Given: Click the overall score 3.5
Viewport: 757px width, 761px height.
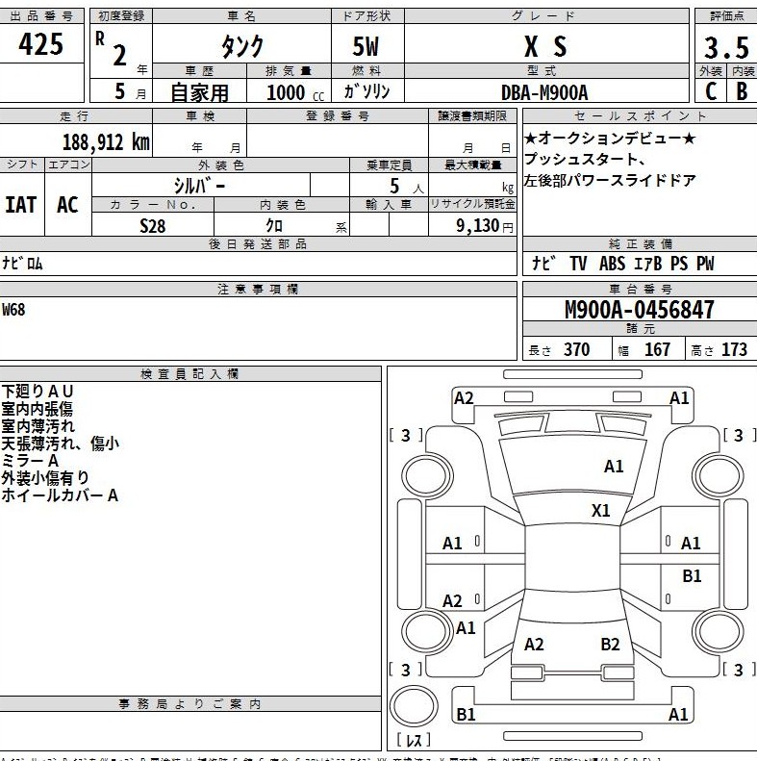Looking at the screenshot, I should click(x=726, y=48).
